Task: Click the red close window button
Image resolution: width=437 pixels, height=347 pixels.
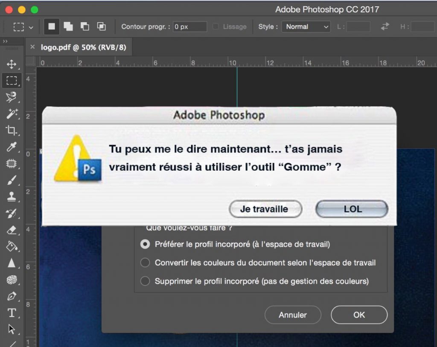Action: point(9,10)
